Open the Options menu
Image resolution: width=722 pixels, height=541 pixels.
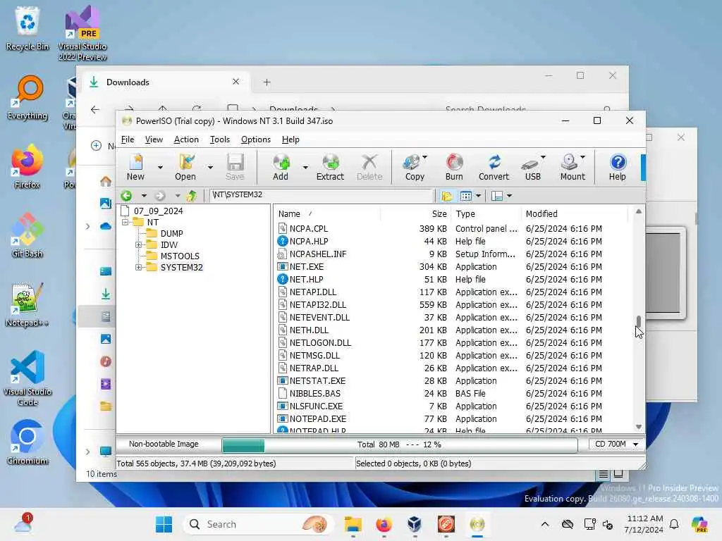coord(255,139)
